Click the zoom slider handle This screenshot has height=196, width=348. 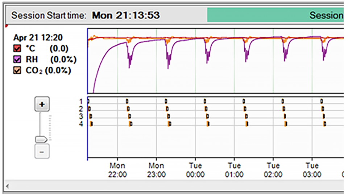pos(41,139)
